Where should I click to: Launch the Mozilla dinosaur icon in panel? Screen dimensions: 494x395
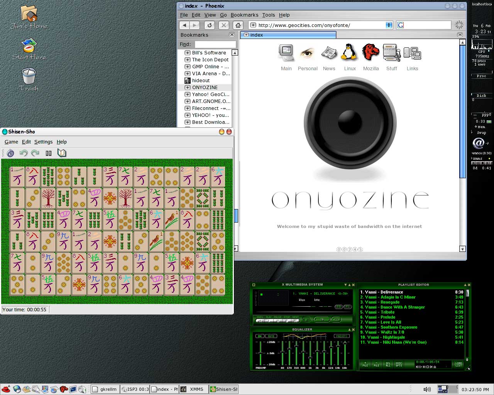coord(64,389)
